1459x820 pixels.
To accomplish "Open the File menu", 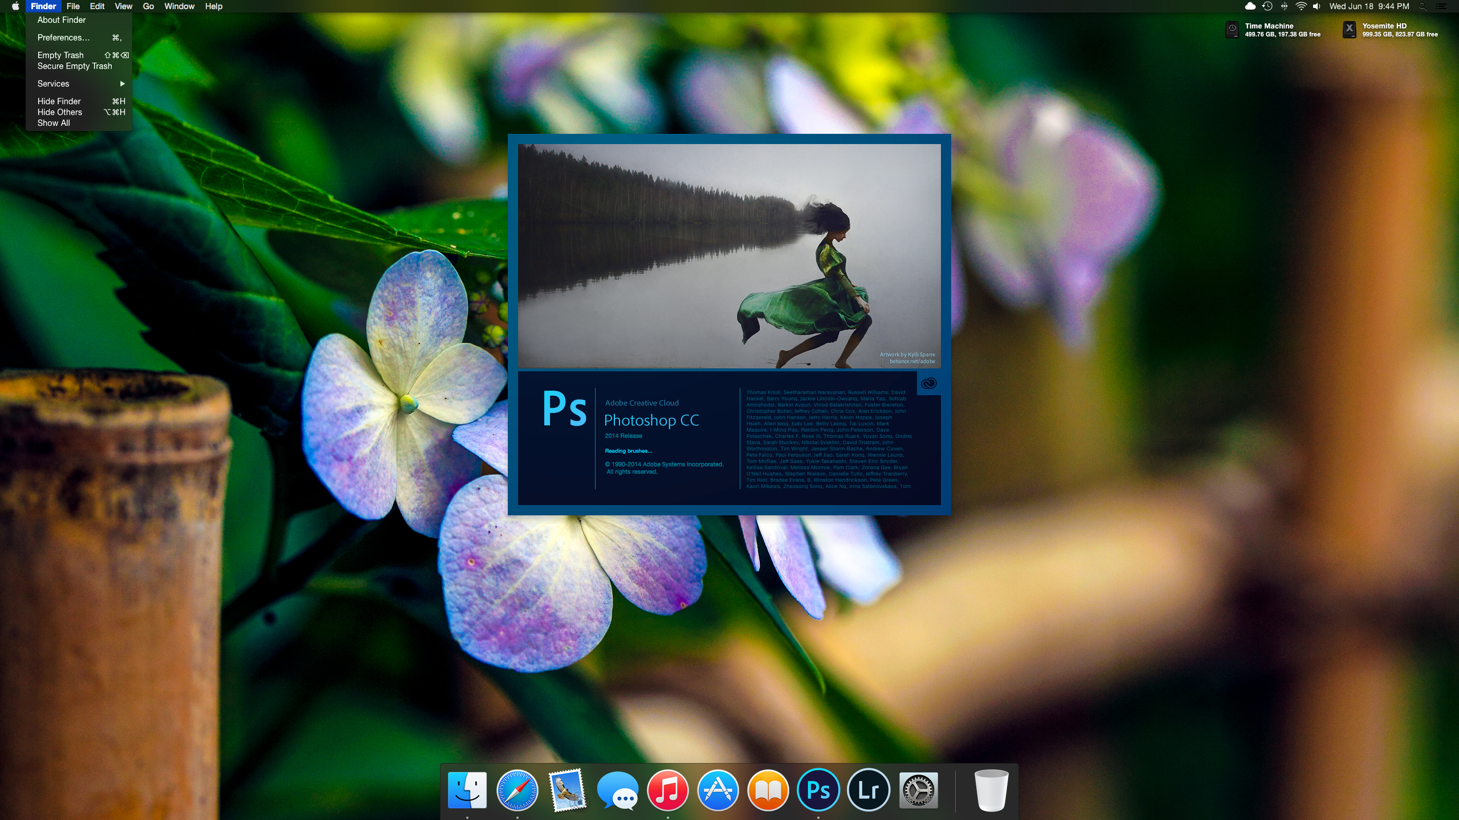I will (x=73, y=6).
